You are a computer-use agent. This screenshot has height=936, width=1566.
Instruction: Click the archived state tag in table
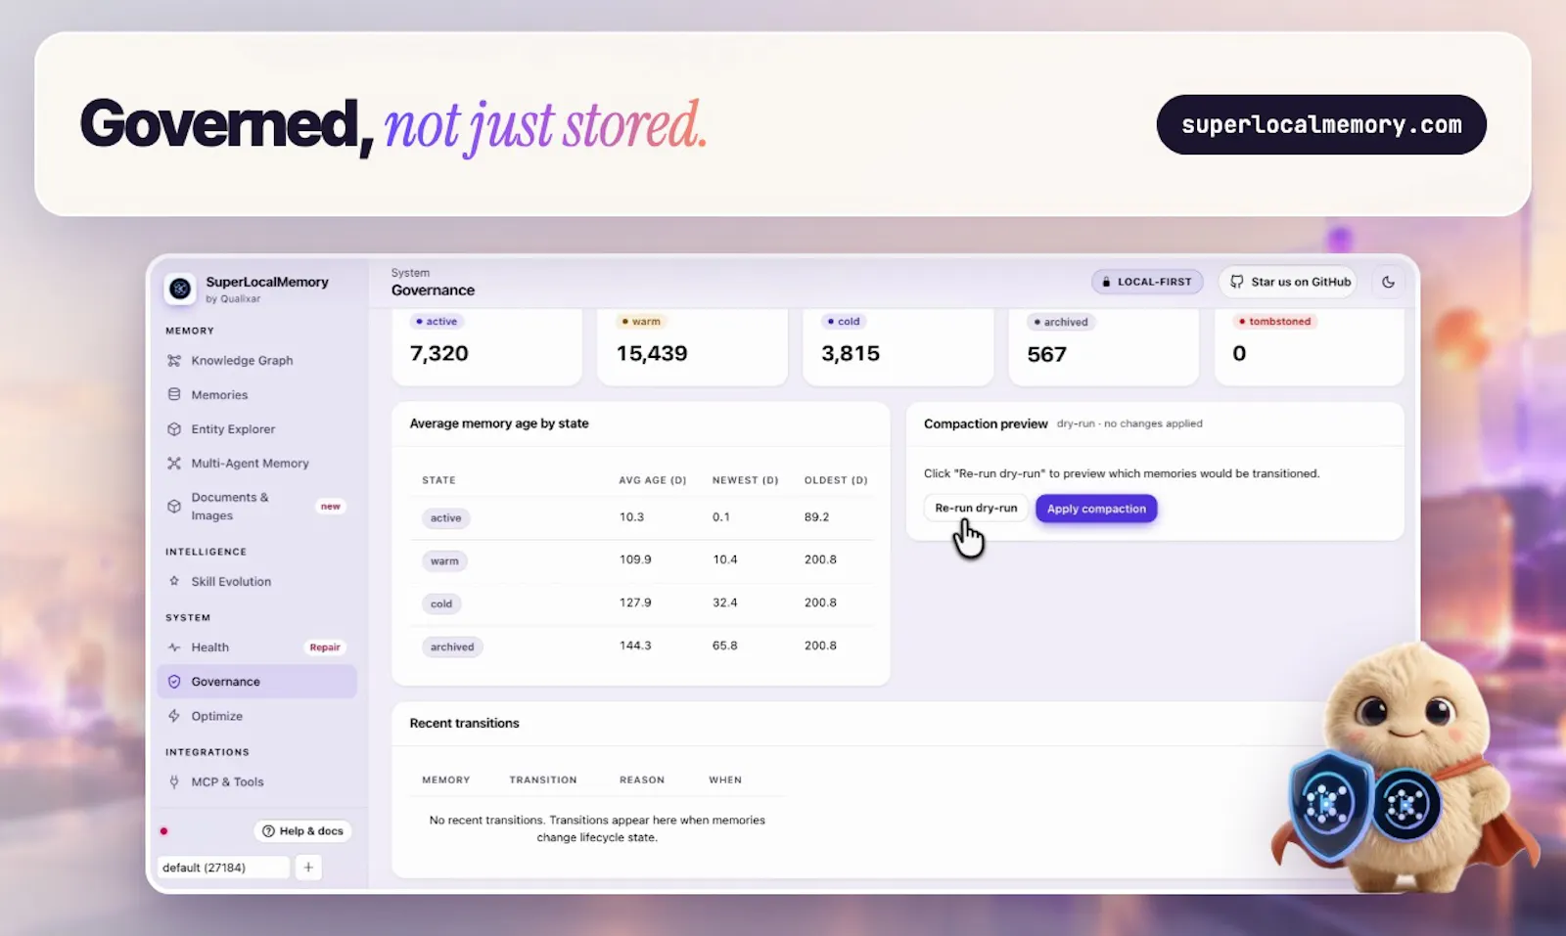452,647
